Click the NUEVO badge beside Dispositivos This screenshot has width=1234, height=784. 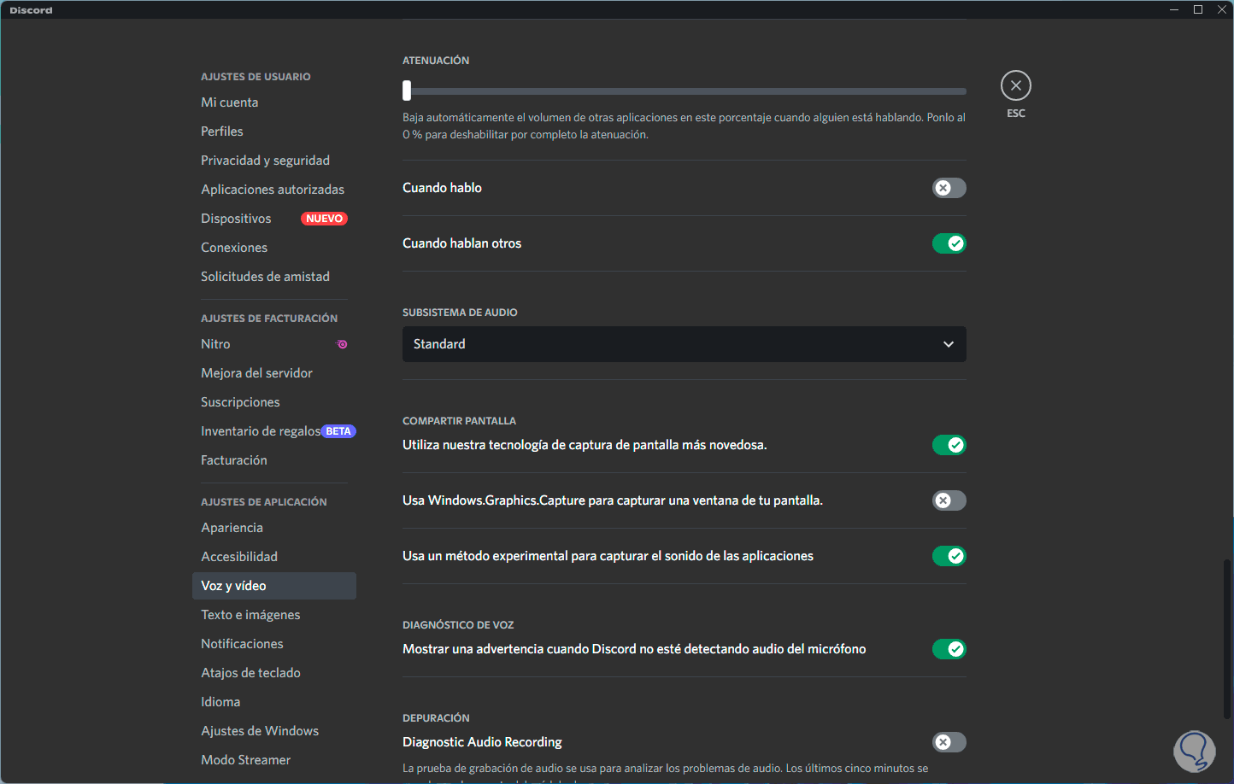point(324,219)
